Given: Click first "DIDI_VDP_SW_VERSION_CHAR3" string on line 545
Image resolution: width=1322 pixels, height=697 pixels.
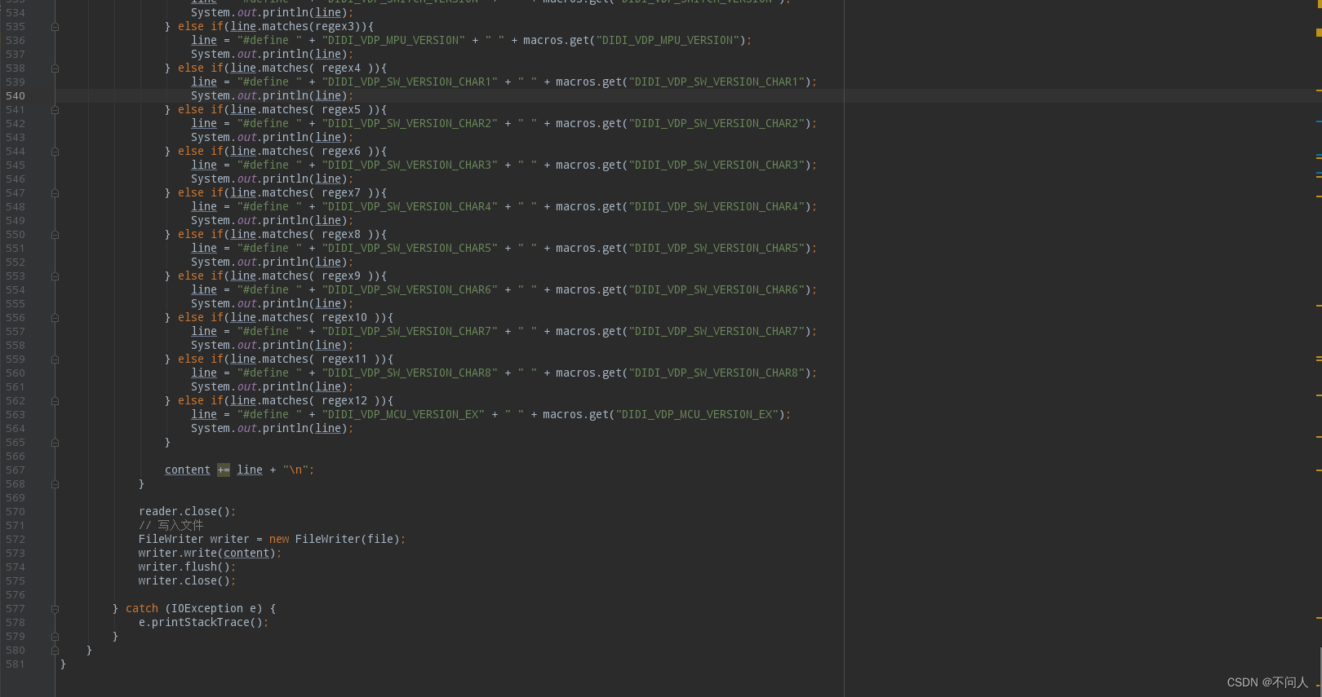Looking at the screenshot, I should 410,165.
